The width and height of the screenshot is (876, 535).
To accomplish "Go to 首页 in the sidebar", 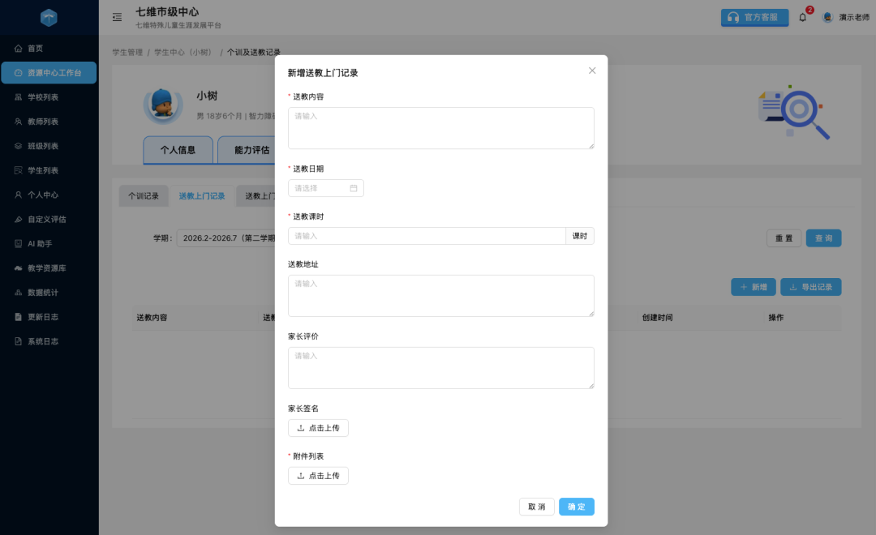I will click(49, 49).
